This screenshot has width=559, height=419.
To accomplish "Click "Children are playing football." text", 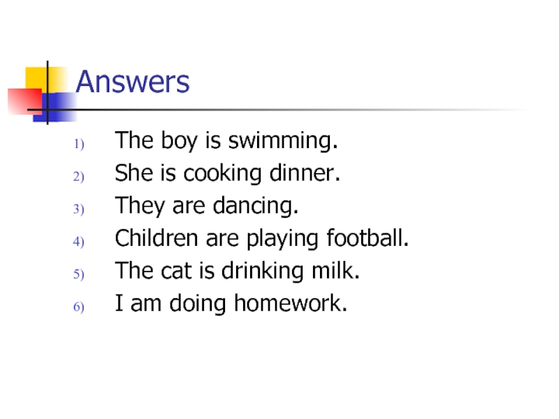I will 262,240.
